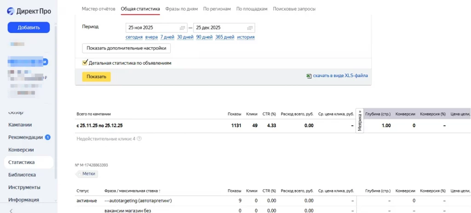471x213 pixels.
Task: Click the XLS file icon
Action: [309, 76]
